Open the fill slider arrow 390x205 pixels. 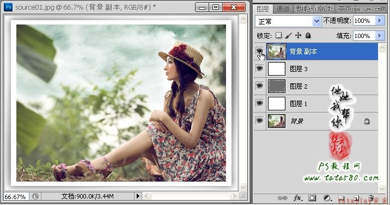[x=380, y=36]
